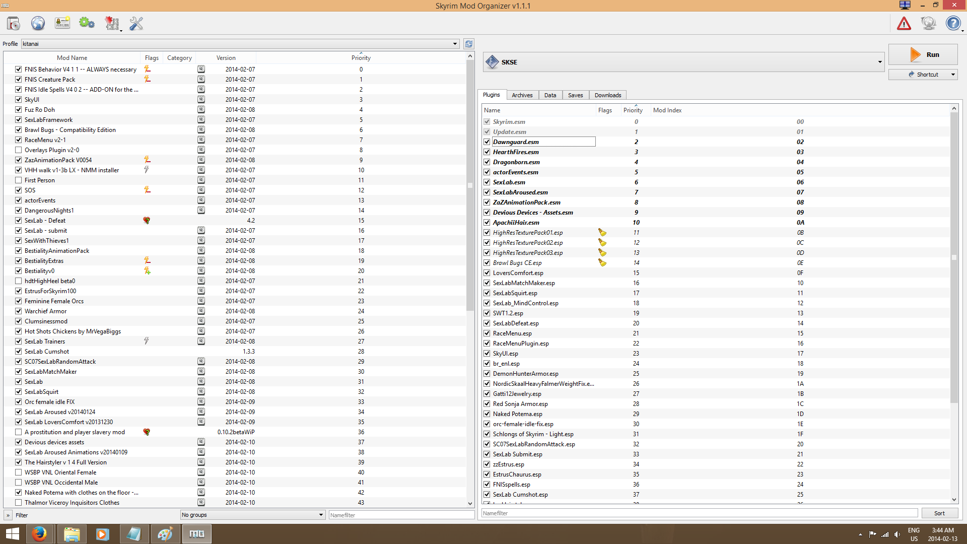Click the Windows Start button

coord(12,534)
